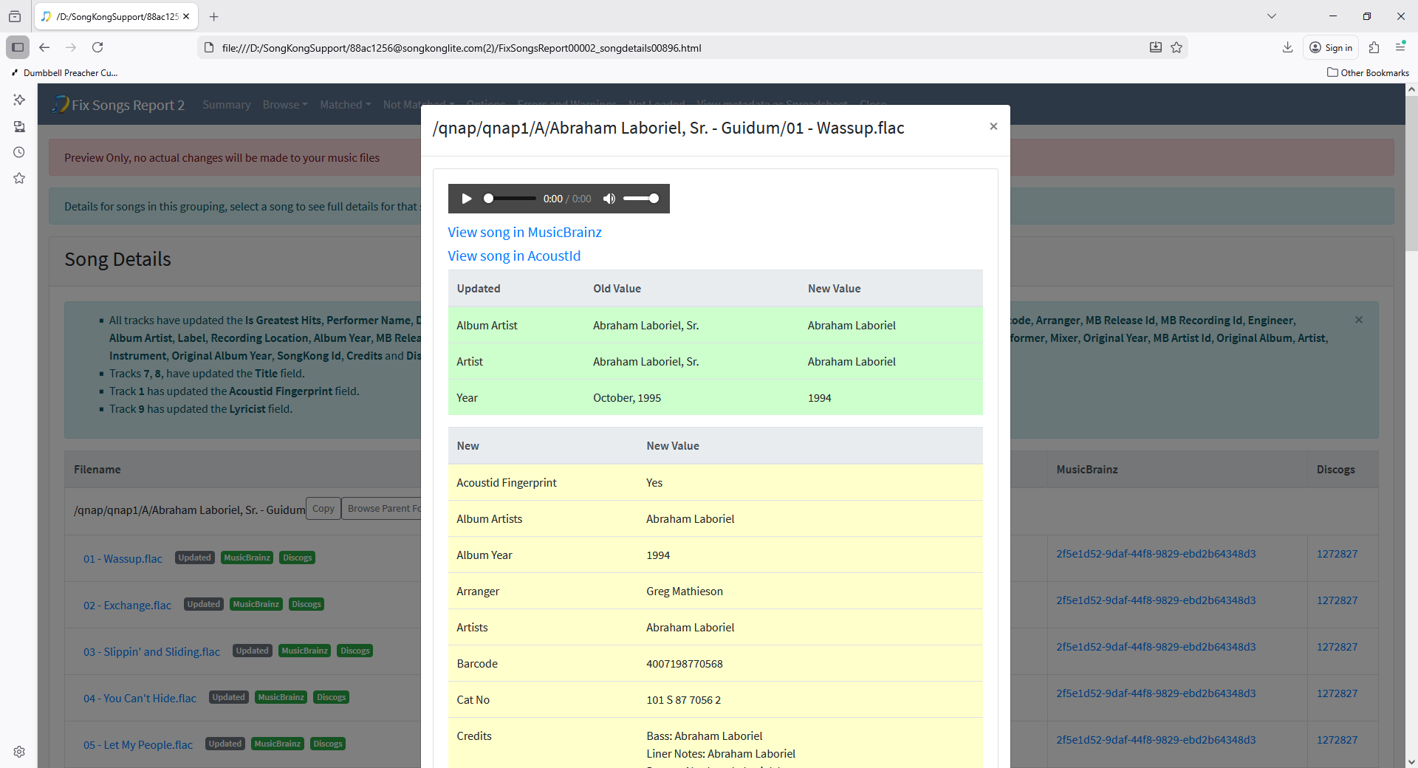Click the Sign in button

coord(1331,47)
